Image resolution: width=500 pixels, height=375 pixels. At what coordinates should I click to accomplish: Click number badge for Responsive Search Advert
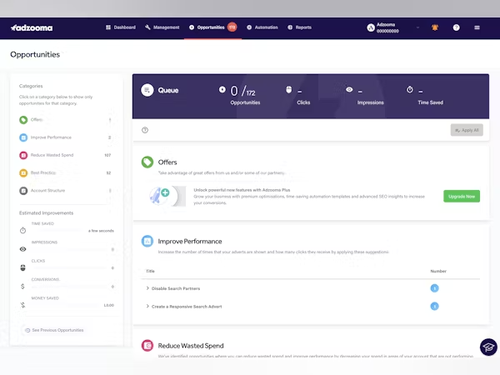coord(435,307)
